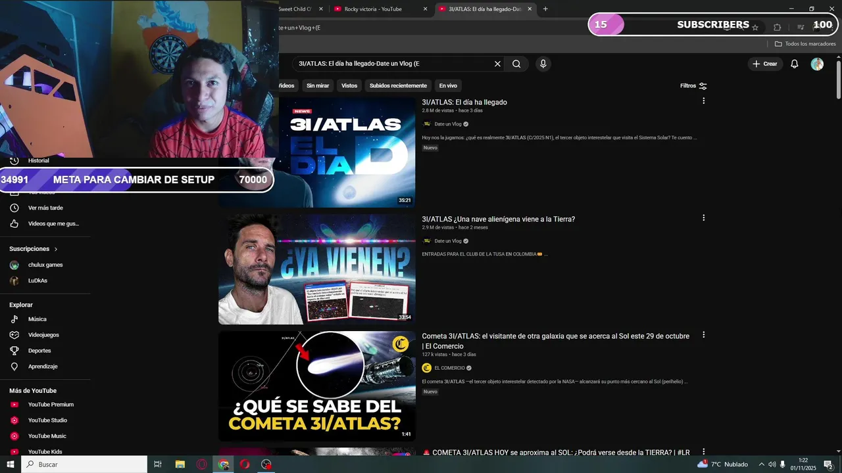Image resolution: width=842 pixels, height=473 pixels.
Task: Open Chrome media controls icon
Action: 801,28
